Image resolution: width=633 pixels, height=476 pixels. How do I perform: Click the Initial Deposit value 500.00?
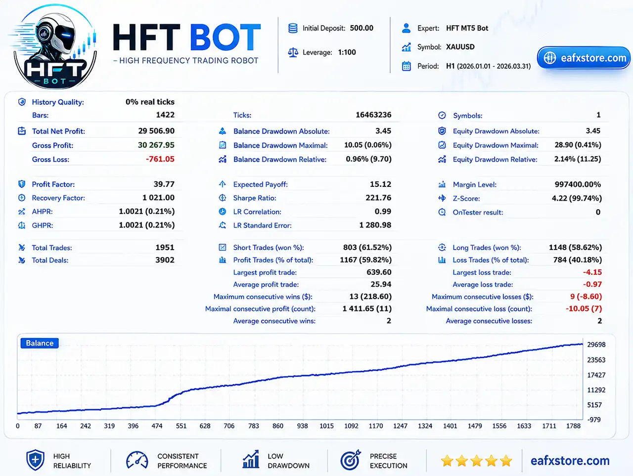(x=362, y=28)
